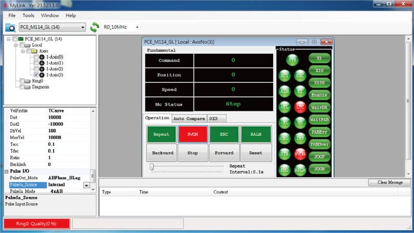Click the green refresh arrows icon
This screenshot has width=414, height=233.
click(x=95, y=27)
